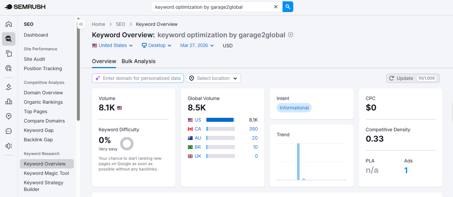Viewport: 453px width, 197px height.
Task: Open the Mar 27, 2026 date dropdown
Action: click(x=197, y=45)
